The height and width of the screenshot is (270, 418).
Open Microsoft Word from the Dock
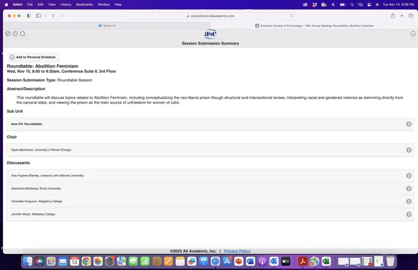click(250, 261)
